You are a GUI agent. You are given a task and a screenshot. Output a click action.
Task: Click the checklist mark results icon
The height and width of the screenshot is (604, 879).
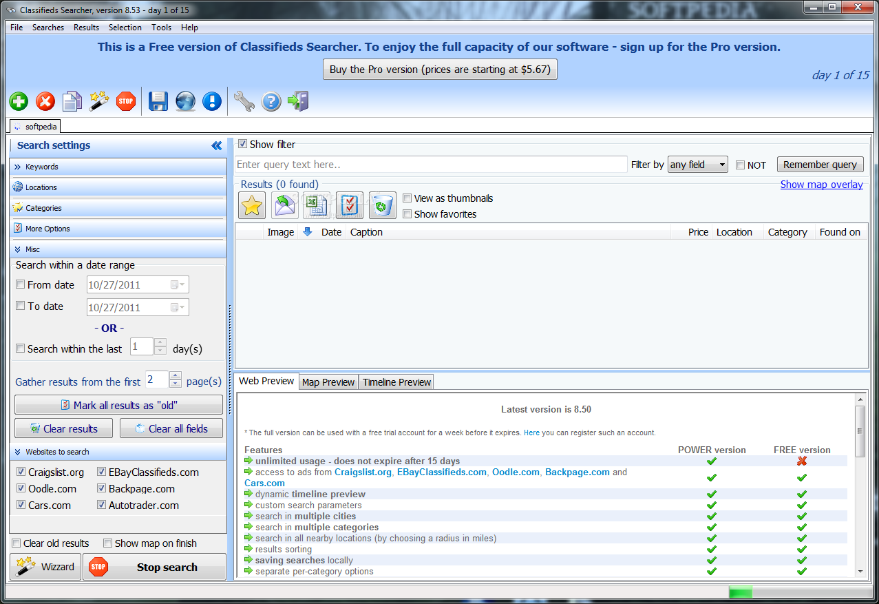pyautogui.click(x=350, y=205)
